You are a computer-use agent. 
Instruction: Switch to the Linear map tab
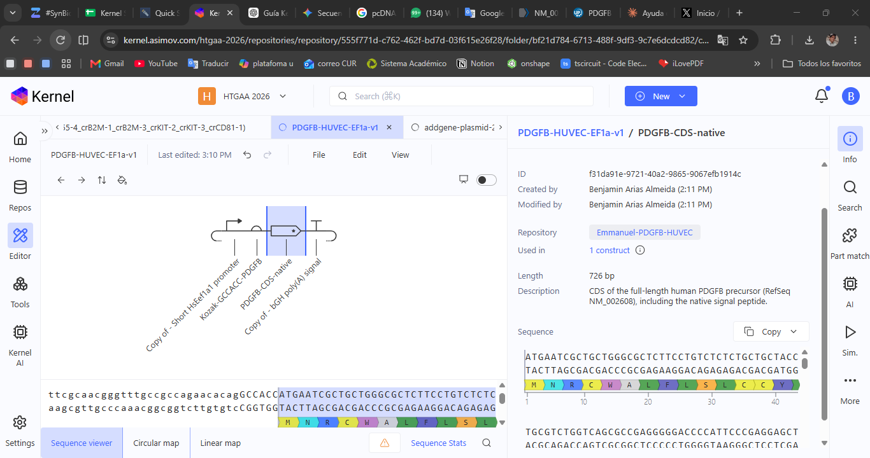(220, 443)
